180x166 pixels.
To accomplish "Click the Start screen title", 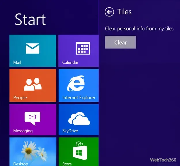I will point(31,19).
